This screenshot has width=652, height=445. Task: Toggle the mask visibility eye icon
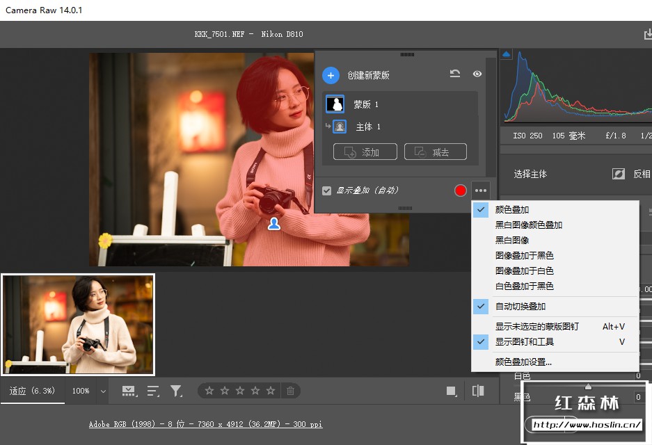(x=477, y=74)
